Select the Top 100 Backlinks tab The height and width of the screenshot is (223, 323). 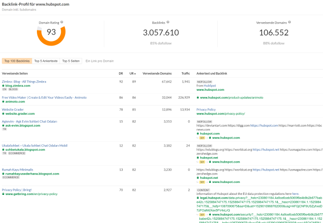tap(17, 61)
